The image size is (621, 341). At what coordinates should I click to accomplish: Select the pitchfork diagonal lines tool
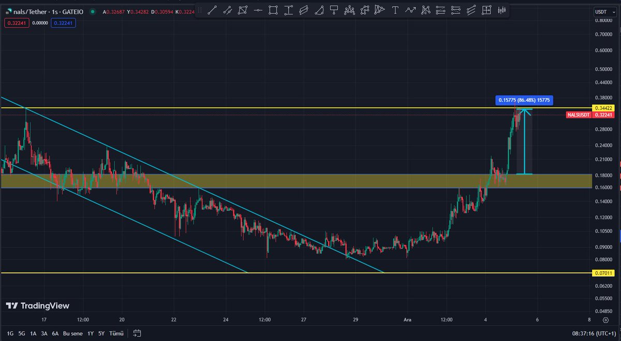(x=471, y=10)
